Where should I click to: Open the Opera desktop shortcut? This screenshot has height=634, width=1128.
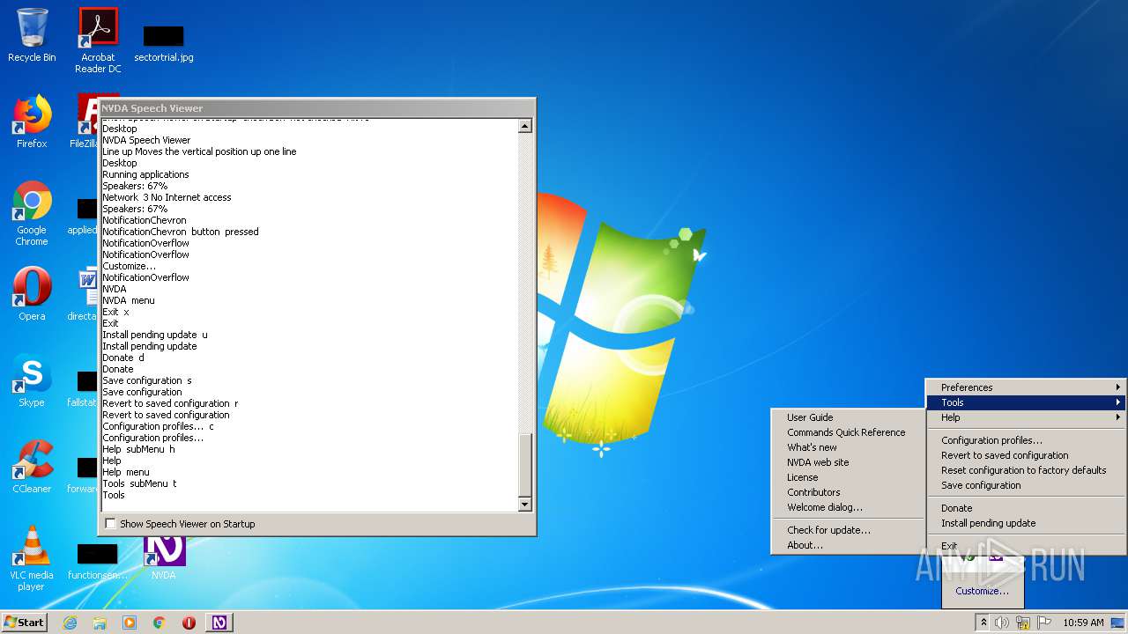32,293
